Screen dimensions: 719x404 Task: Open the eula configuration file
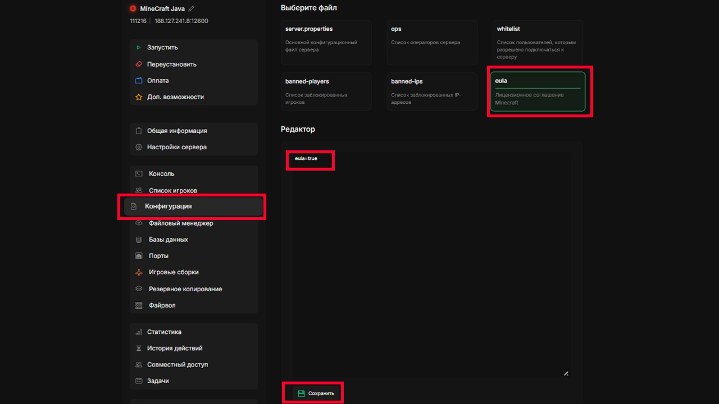(x=536, y=91)
